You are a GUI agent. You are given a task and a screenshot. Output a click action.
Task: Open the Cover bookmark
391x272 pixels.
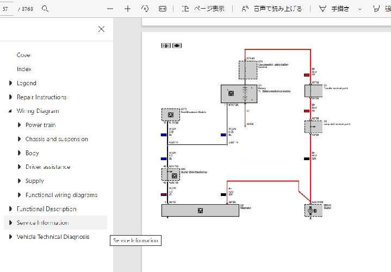point(24,55)
